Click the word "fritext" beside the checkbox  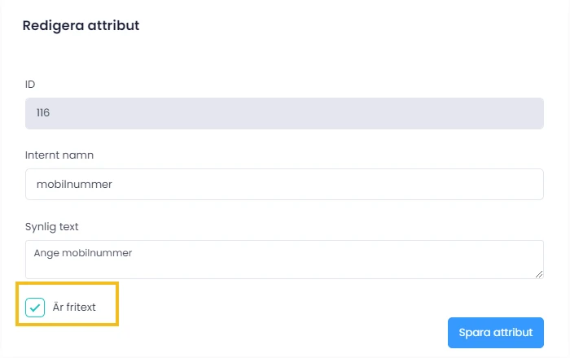(80, 307)
